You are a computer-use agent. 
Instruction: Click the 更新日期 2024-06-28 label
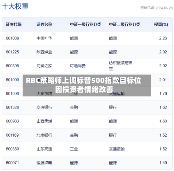click(156, 8)
